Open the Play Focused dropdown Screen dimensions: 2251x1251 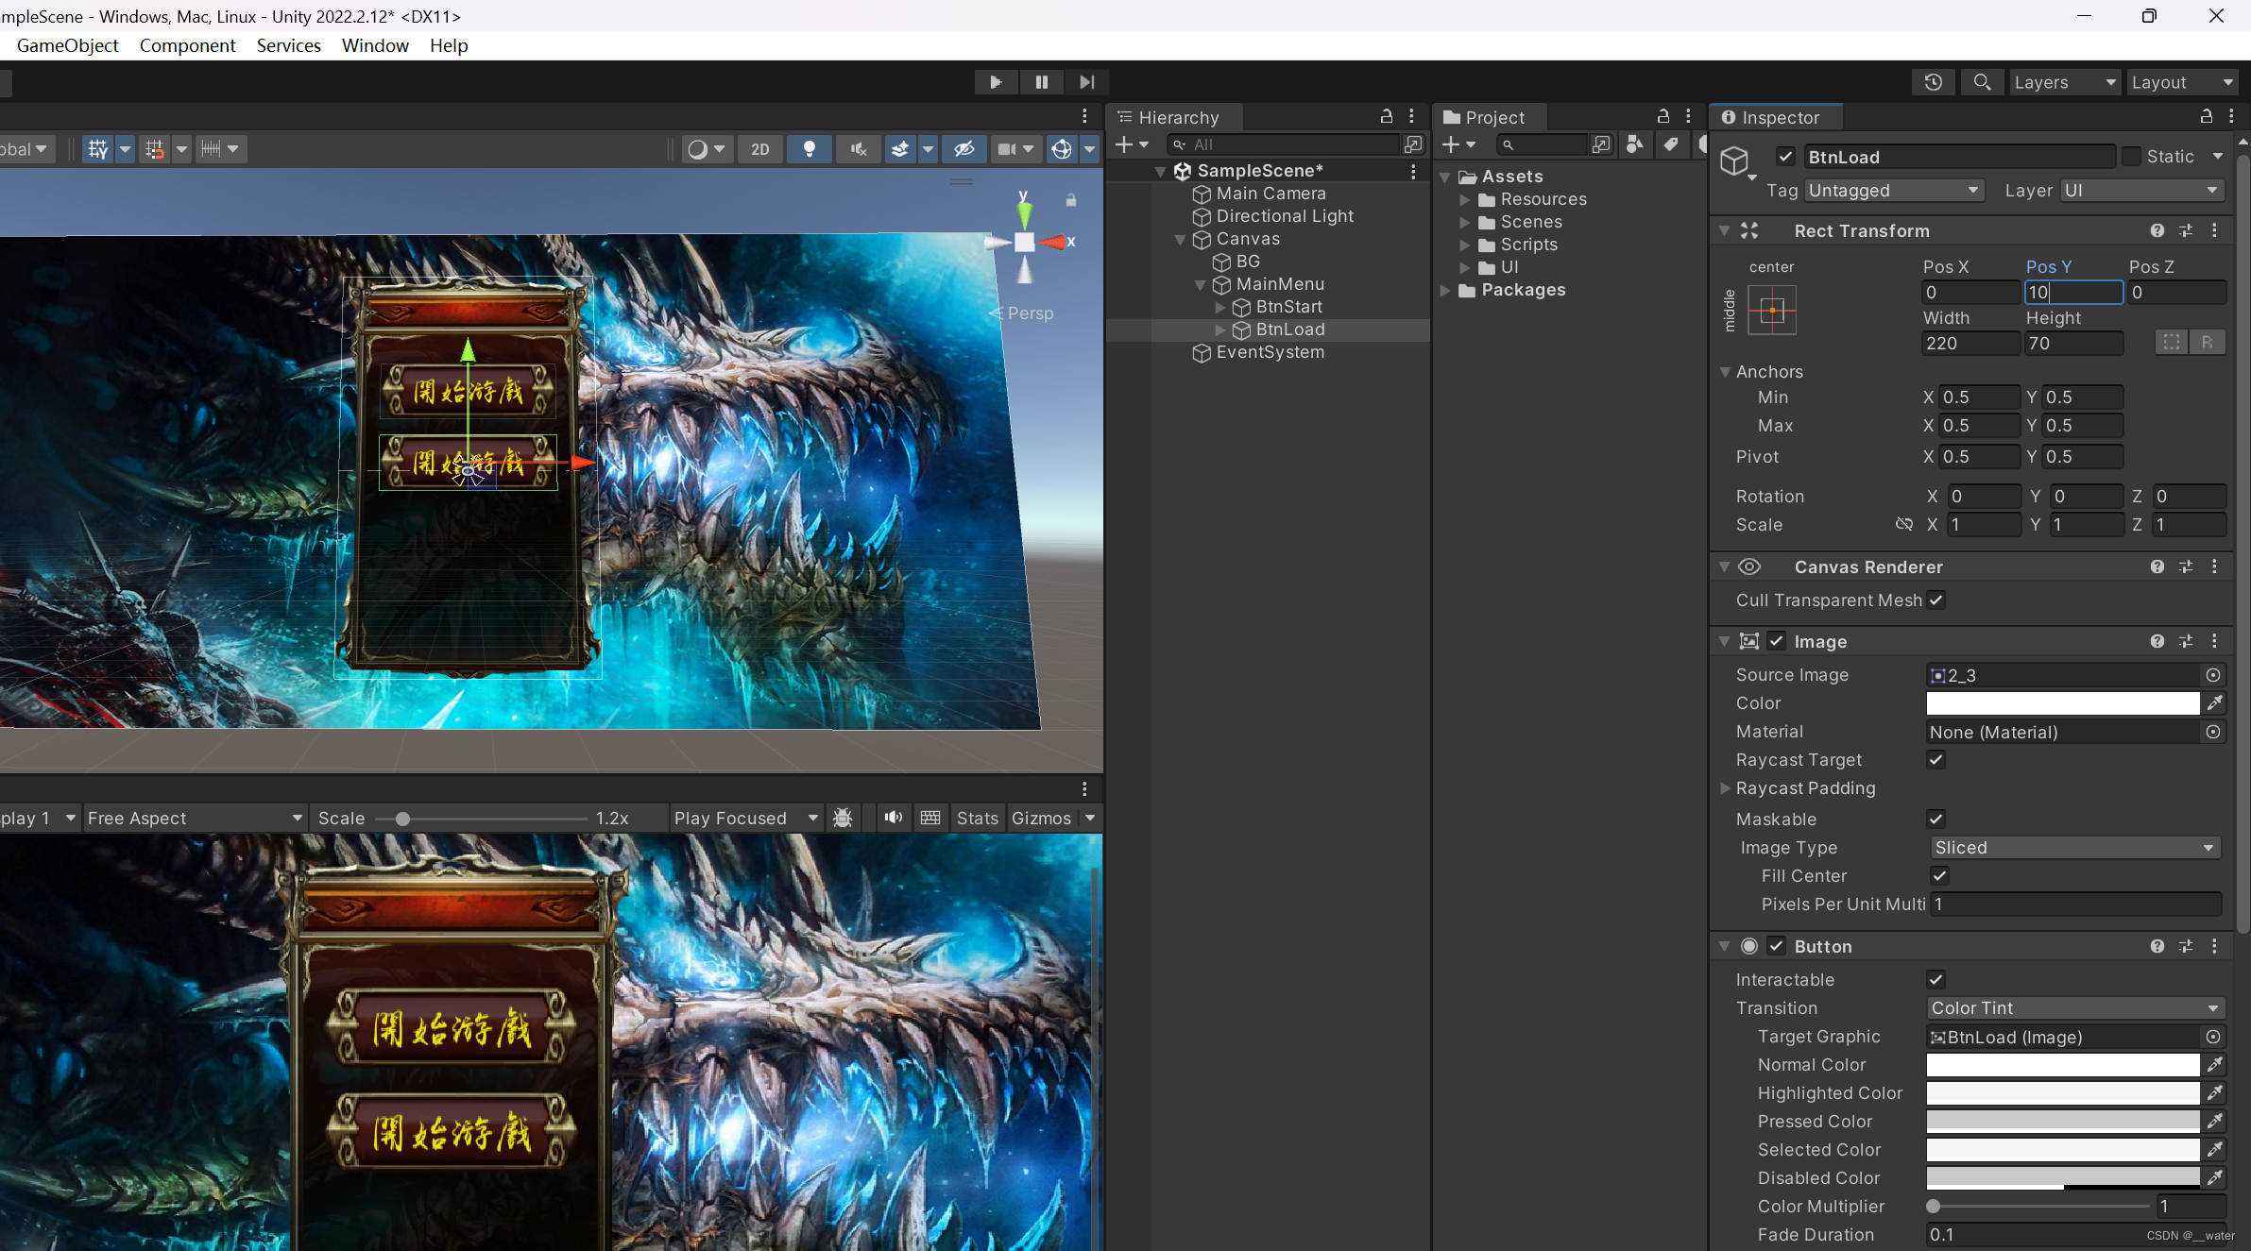coord(745,819)
